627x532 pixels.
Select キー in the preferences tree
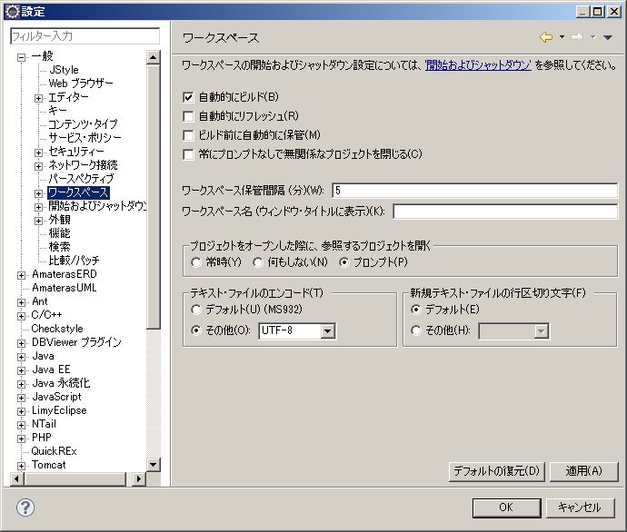[x=57, y=111]
